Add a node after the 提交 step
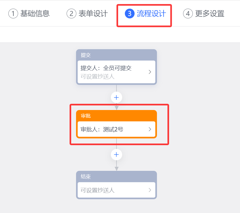This screenshot has height=213, width=240. 116,97
